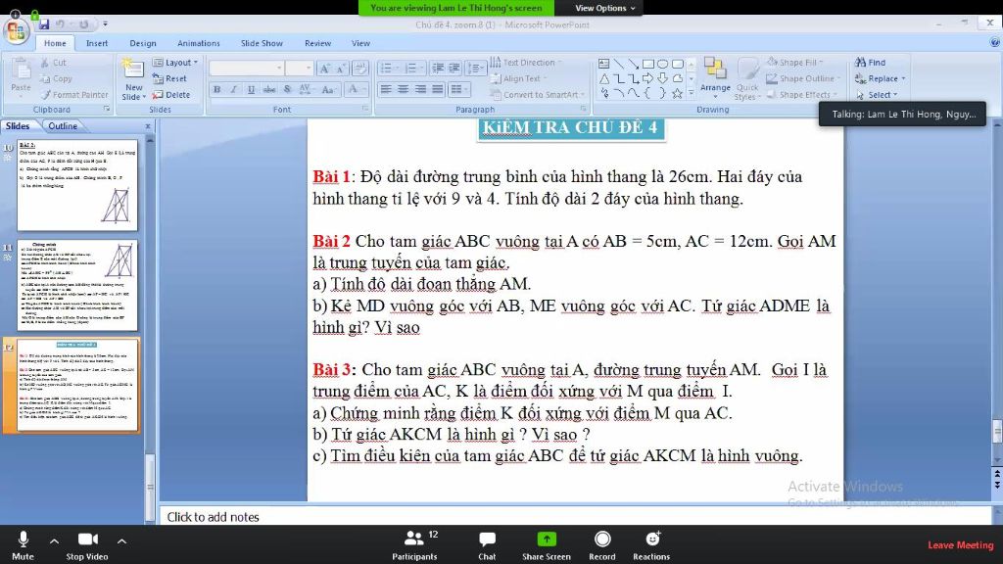Increase the list indent level
Image resolution: width=1003 pixels, height=564 pixels.
click(x=454, y=69)
